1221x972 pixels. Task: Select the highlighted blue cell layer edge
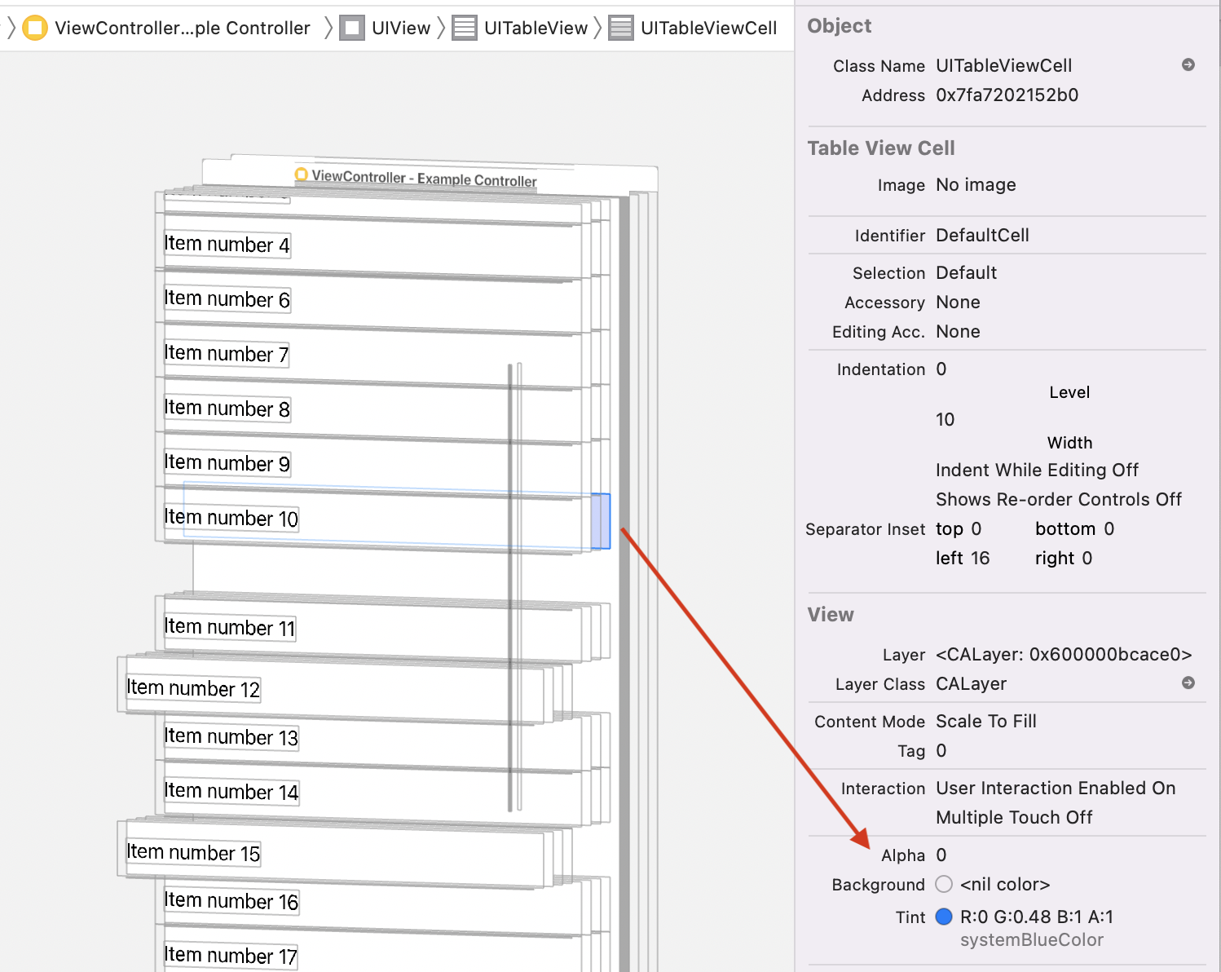point(601,521)
